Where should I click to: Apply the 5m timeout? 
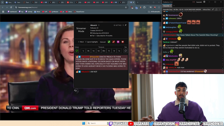click(99, 51)
